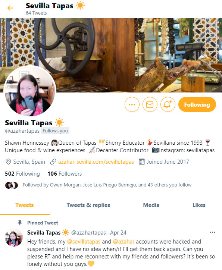The width and height of the screenshot is (222, 270).
Task: Expand the pinned tweet's more menu
Action: click(212, 232)
